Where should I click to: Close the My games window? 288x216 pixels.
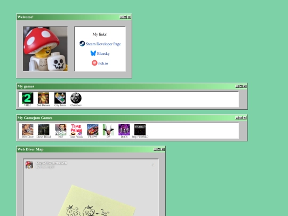(245, 86)
